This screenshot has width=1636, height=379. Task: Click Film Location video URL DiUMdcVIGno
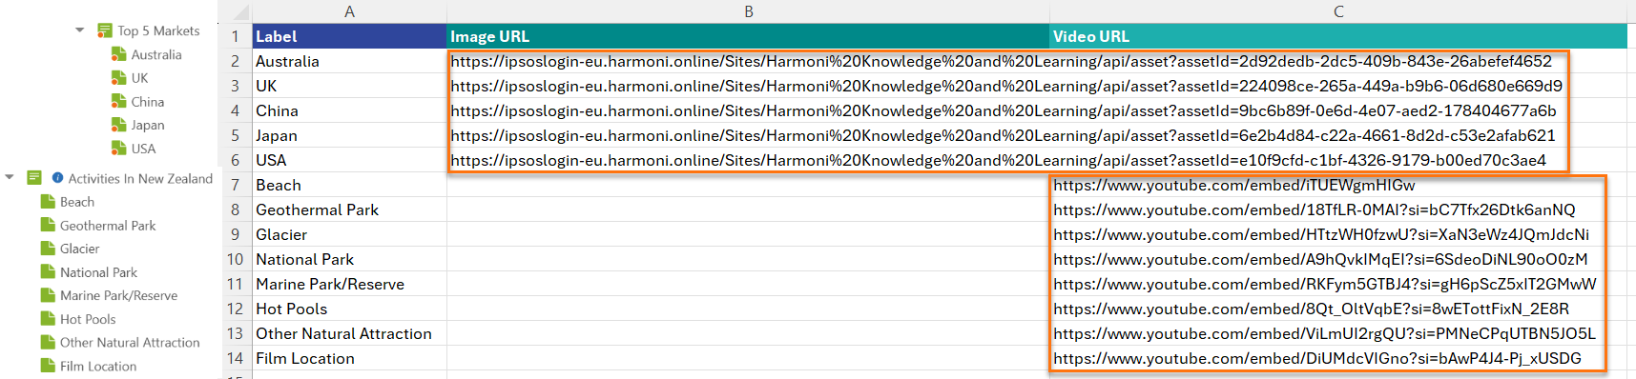tap(1317, 358)
